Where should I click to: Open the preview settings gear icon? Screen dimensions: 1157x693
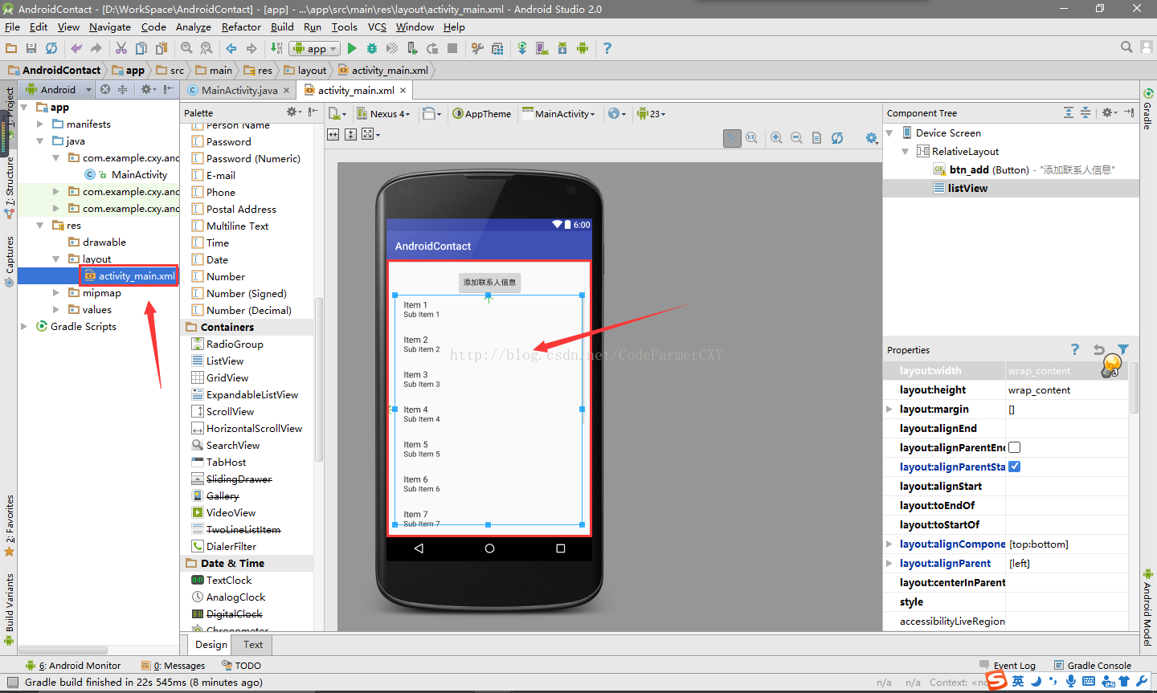click(x=871, y=138)
